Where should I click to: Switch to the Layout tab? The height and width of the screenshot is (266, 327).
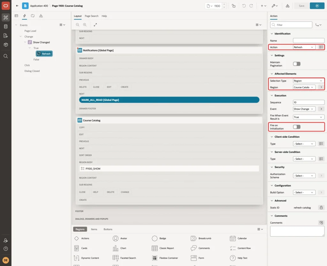78,16
